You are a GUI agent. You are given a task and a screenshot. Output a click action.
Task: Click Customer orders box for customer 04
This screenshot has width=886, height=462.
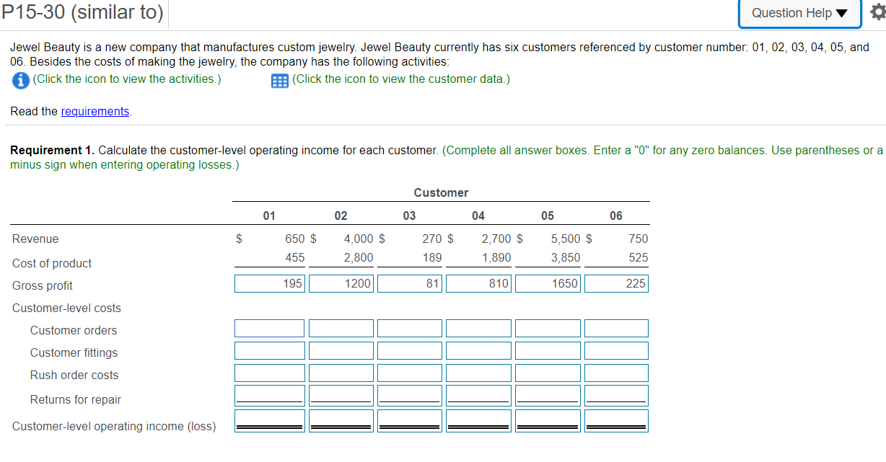(478, 328)
